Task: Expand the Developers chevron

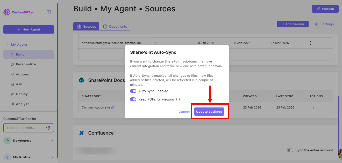Action: pyautogui.click(x=52, y=141)
